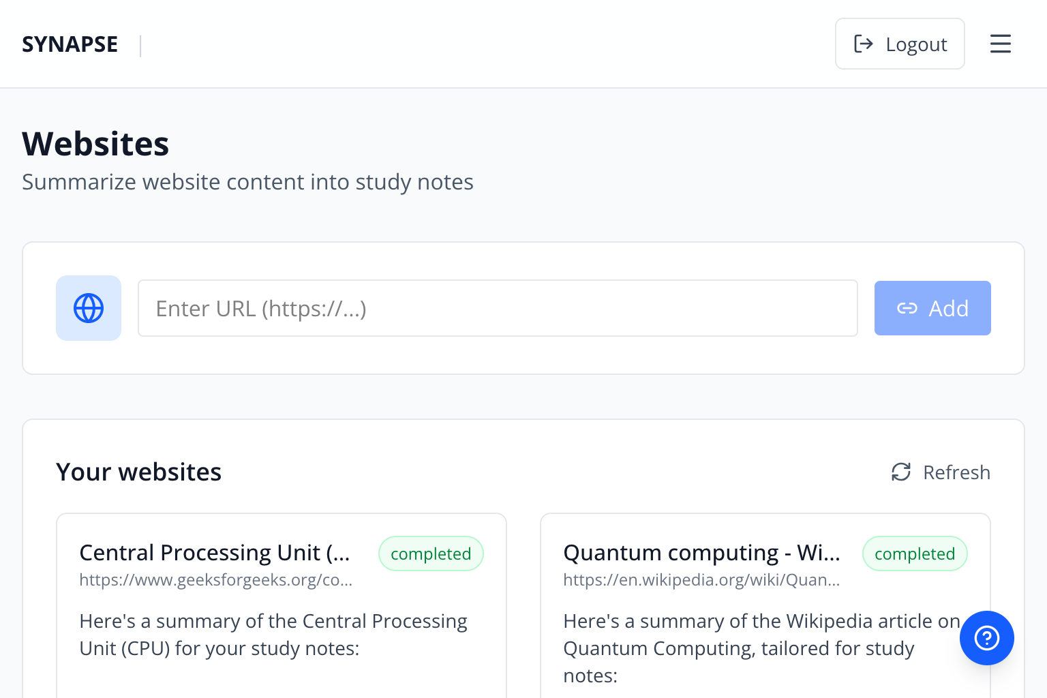Click the chain link icon in Add
Image resolution: width=1047 pixels, height=698 pixels.
(907, 308)
